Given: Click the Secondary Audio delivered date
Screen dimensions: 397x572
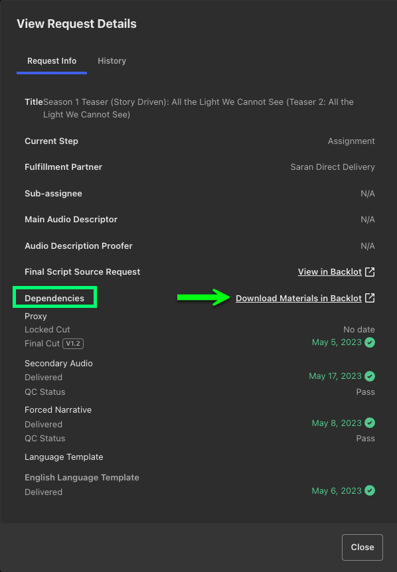Looking at the screenshot, I should [x=335, y=376].
